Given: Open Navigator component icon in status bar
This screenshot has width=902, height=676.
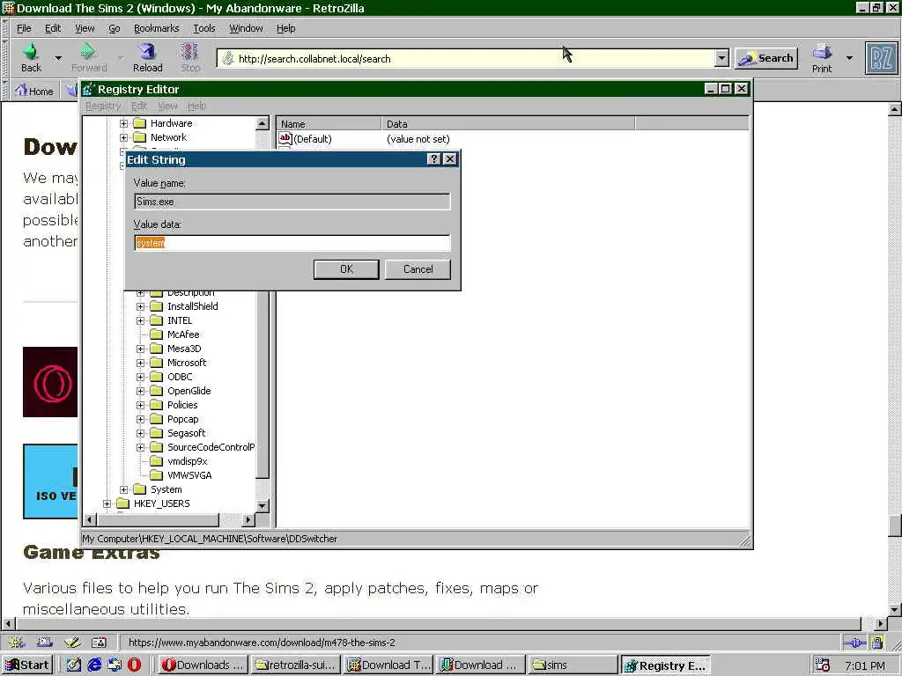Looking at the screenshot, I should coord(17,642).
